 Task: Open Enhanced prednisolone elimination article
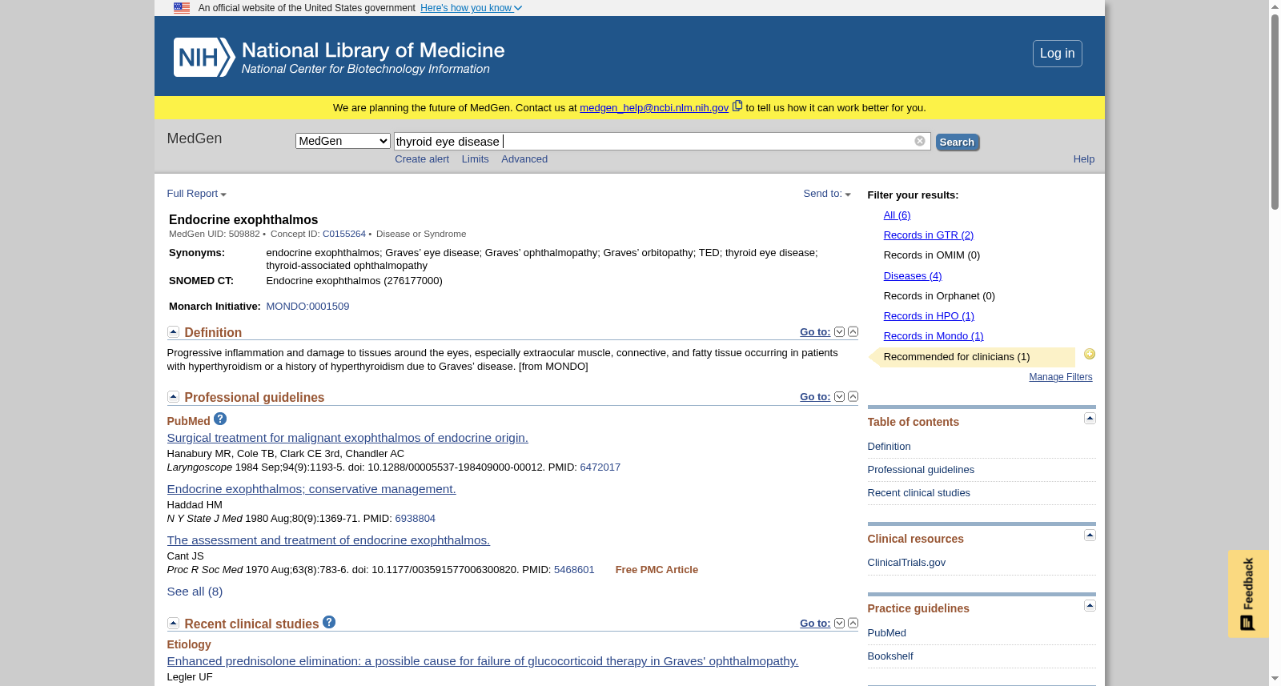tap(483, 661)
